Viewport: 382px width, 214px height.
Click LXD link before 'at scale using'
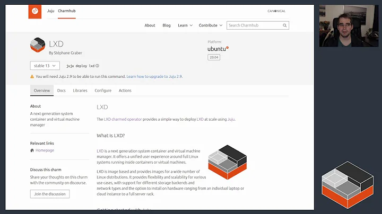[x=200, y=119]
